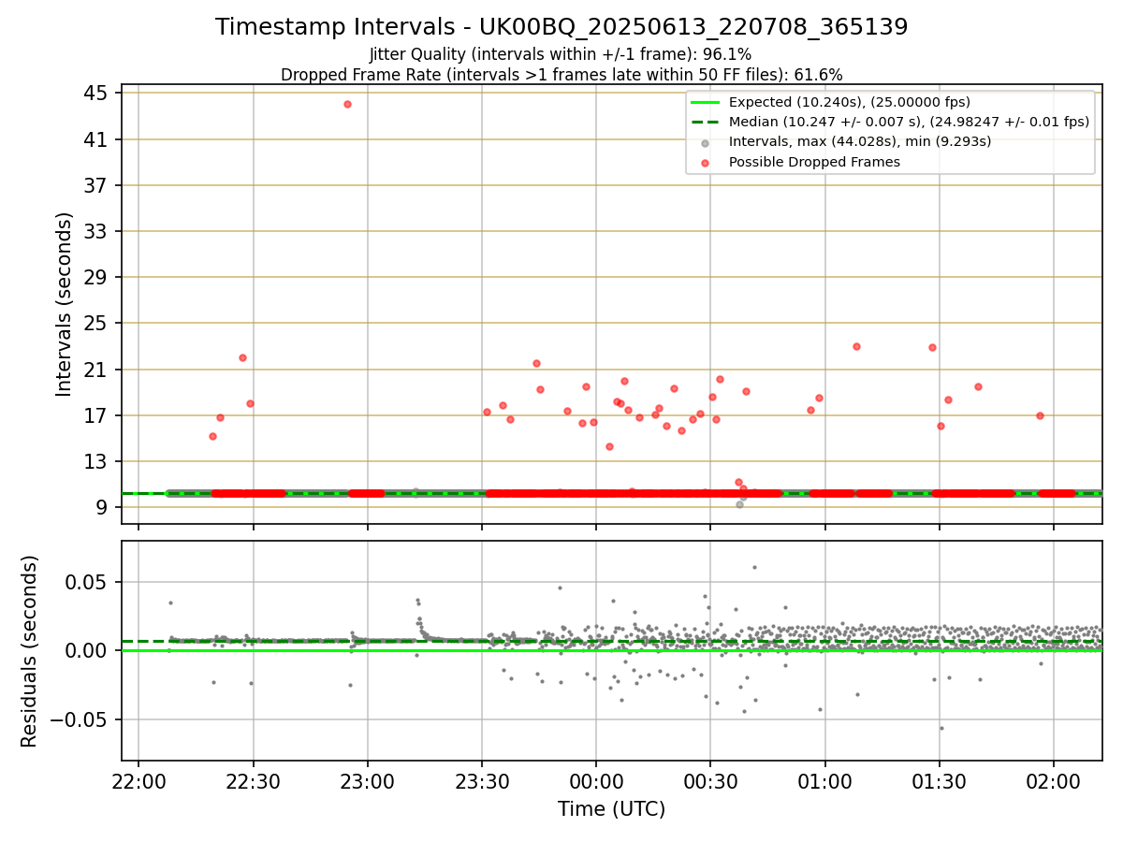Click the plot title 'Timestamp Intervals - UK00BQ_20250613_220708_365139'
1123x842 pixels.
click(561, 27)
